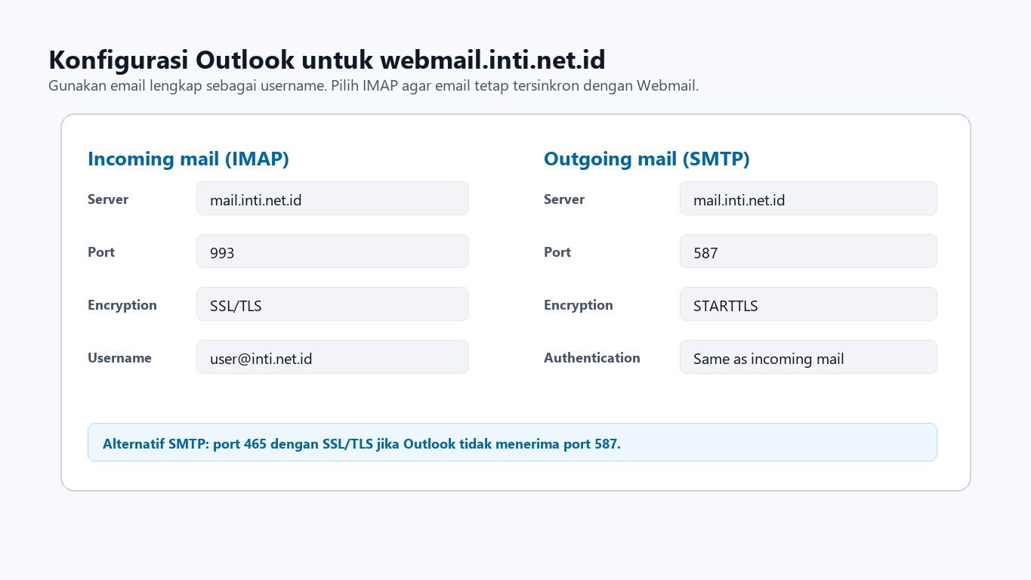Viewport: 1031px width, 580px height.
Task: Select the username field user@inti.net.id
Action: pyautogui.click(x=332, y=357)
